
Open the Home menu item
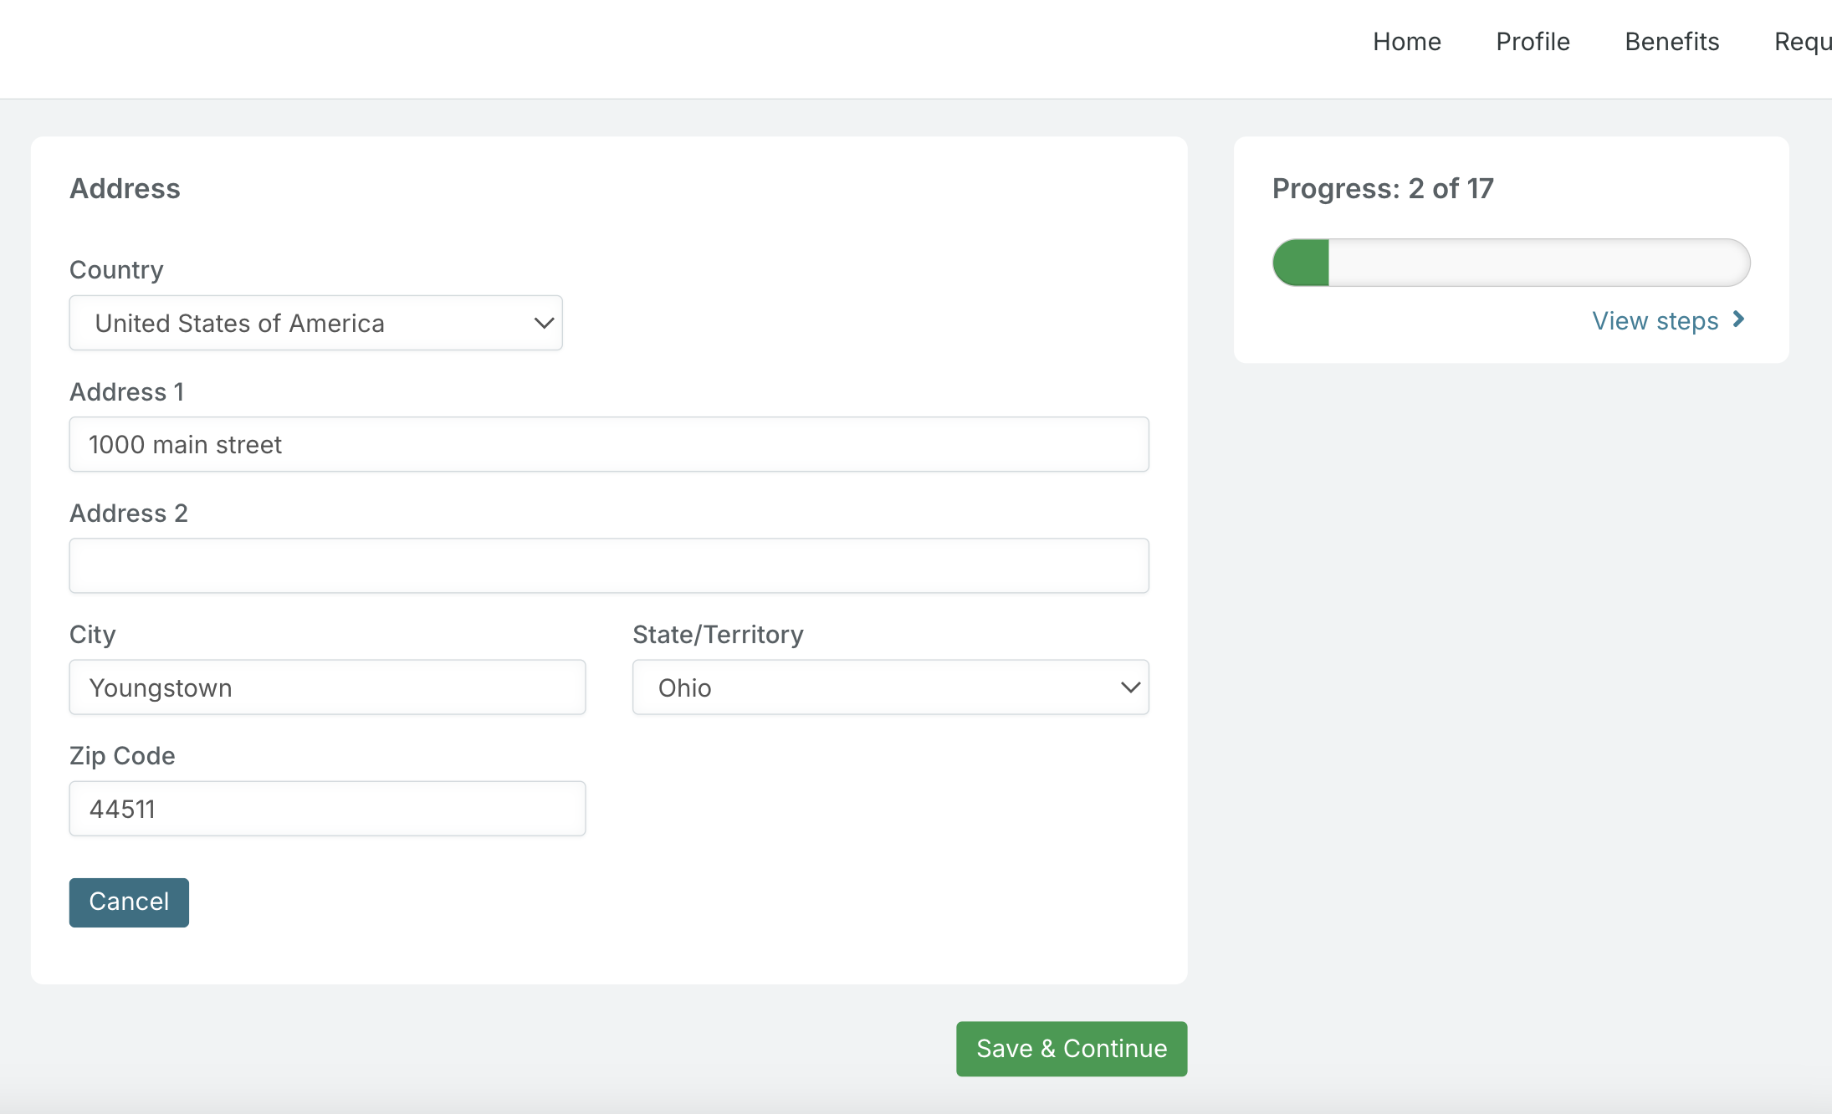(1406, 42)
